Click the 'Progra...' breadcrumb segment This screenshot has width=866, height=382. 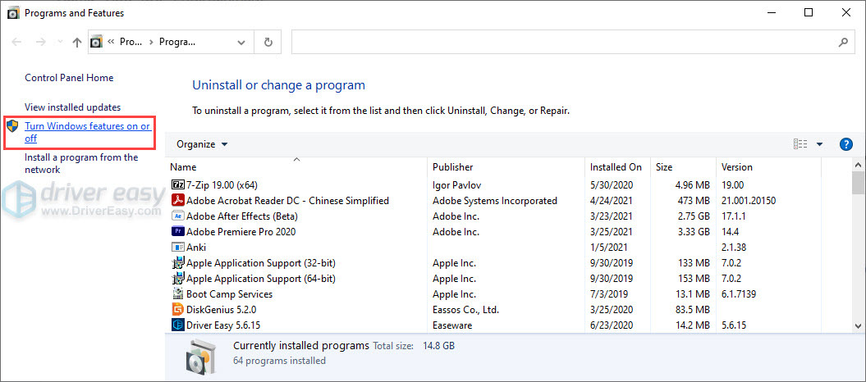tap(177, 42)
